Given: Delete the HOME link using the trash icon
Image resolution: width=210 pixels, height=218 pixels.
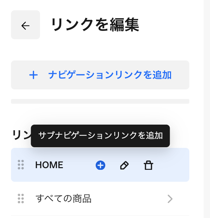Looking at the screenshot, I should coord(148,165).
